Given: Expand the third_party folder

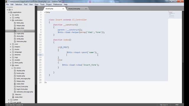Looking at the screenshot, I should [x=11, y=63].
